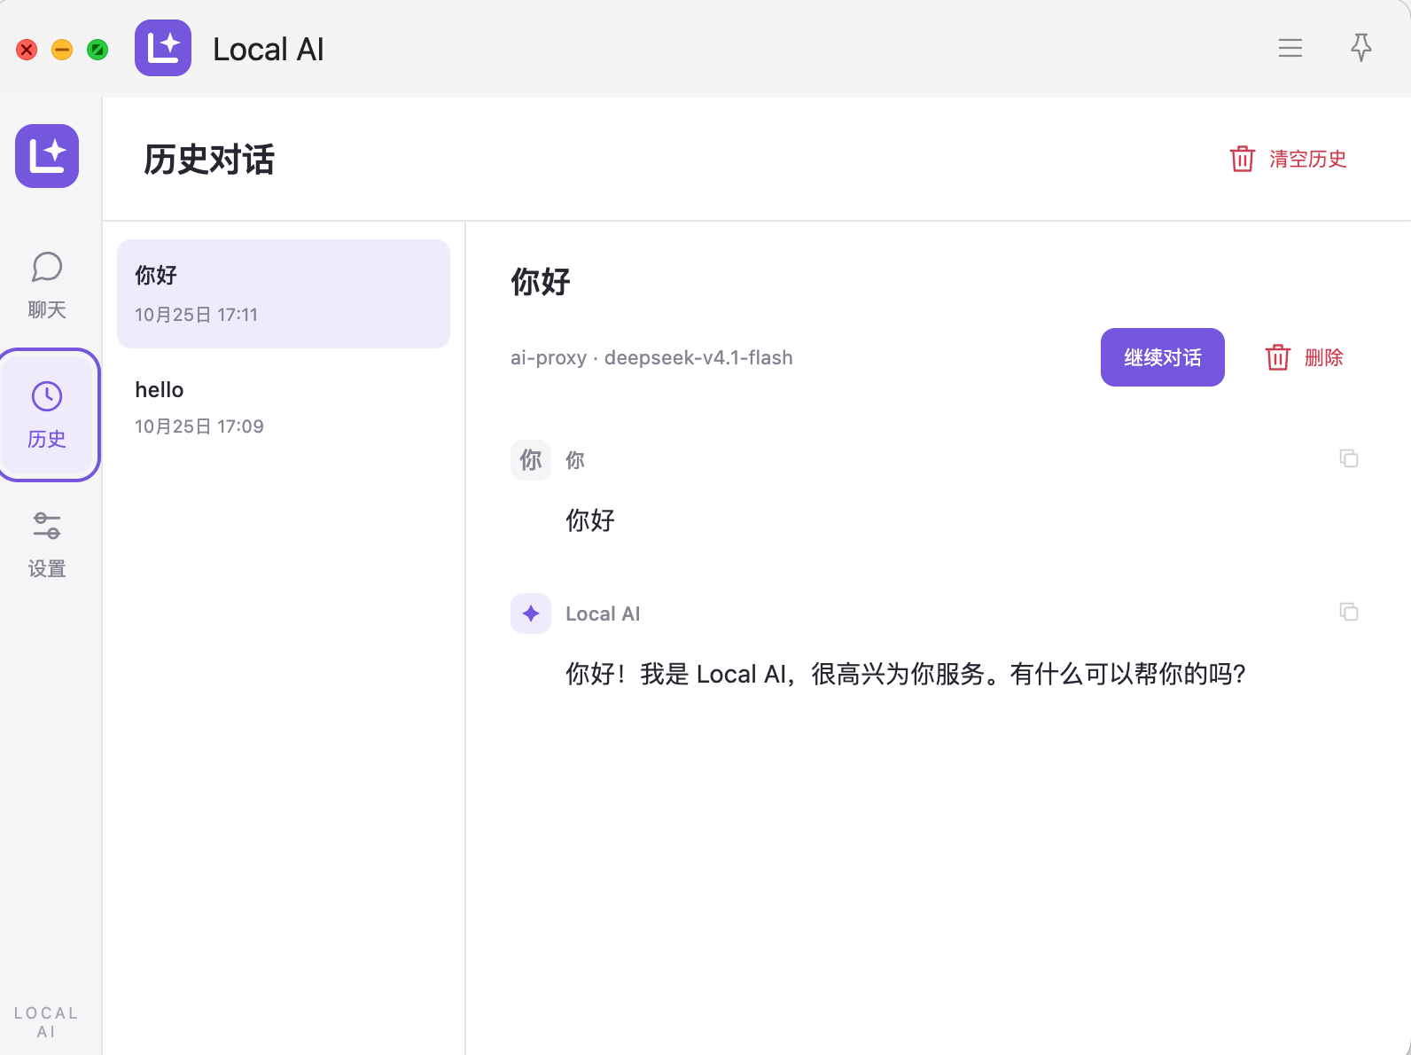Delete this conversation with the 删除 button

click(x=1305, y=357)
